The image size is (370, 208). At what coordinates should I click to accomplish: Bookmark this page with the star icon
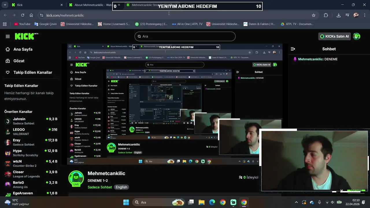[x=314, y=15]
